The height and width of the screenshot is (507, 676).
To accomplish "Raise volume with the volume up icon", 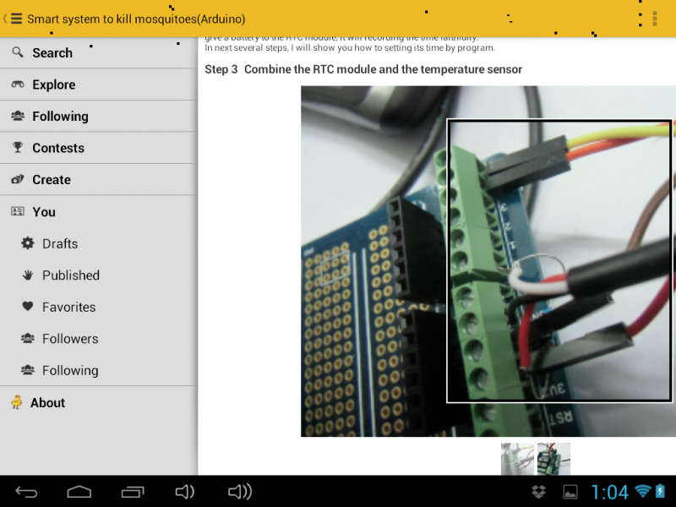I will pyautogui.click(x=240, y=492).
